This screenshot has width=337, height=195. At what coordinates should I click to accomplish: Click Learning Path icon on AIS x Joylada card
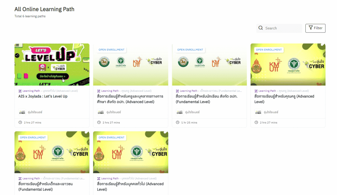tap(20, 91)
